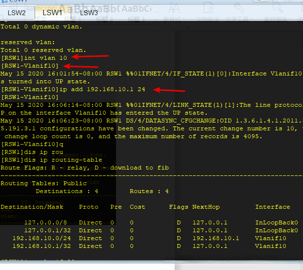Click the 'Interface' column header
This screenshot has height=270, width=303.
[x=273, y=207]
